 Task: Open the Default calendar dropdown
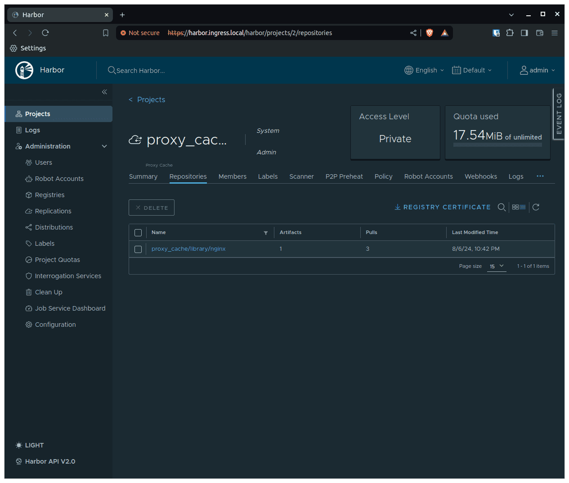pos(472,70)
